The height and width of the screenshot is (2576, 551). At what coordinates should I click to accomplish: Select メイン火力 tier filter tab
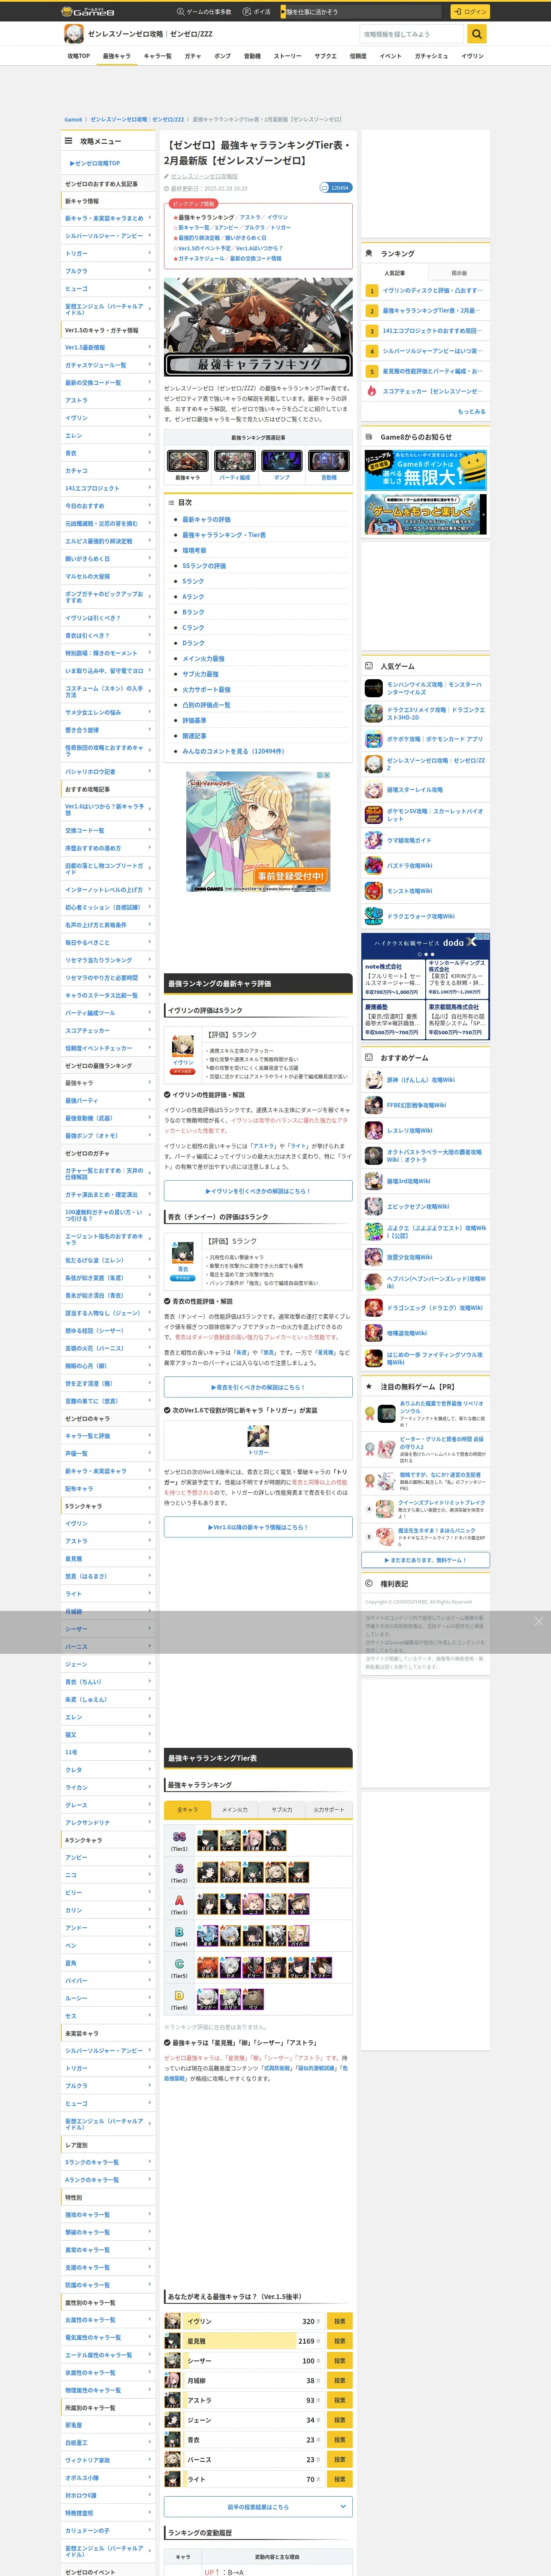(235, 1809)
